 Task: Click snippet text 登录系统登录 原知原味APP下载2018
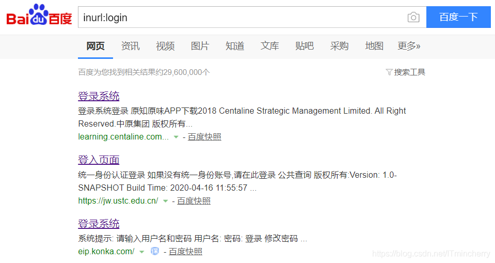(148, 111)
